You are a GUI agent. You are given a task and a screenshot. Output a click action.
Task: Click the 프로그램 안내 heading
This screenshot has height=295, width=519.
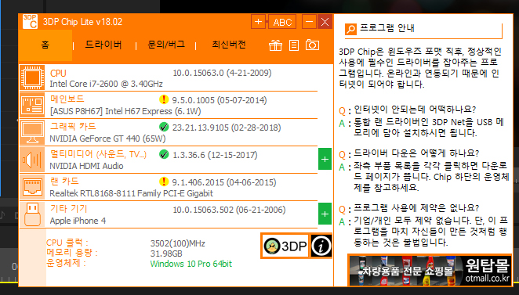click(387, 27)
